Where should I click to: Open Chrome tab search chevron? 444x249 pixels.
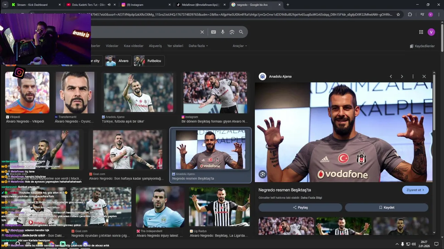(5, 4)
